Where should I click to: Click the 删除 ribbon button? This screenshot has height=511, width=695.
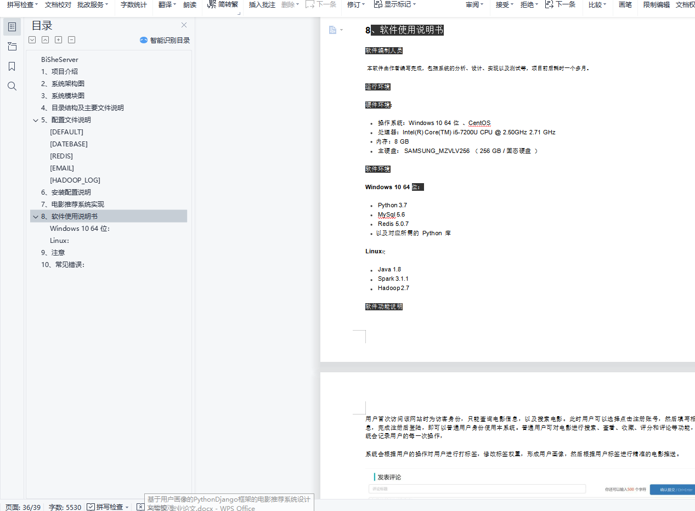[x=290, y=4]
